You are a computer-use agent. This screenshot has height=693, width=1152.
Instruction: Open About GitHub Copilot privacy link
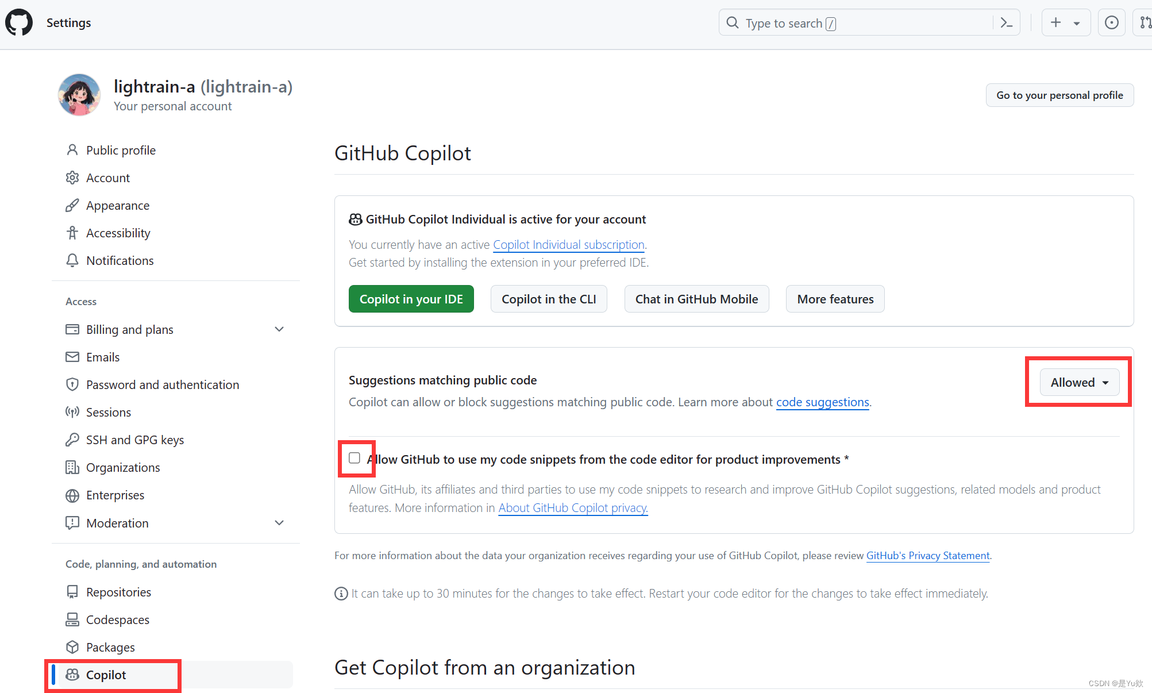[x=573, y=507]
